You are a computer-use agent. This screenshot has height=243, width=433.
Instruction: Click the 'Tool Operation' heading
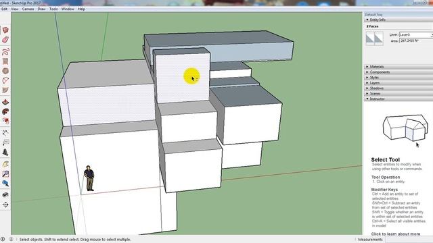[386, 177]
